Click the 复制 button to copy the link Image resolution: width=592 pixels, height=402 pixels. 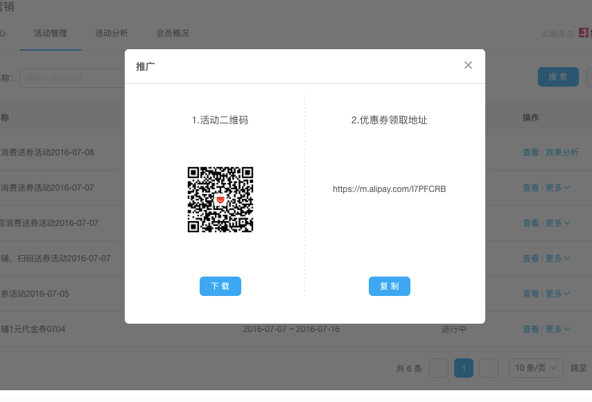pyautogui.click(x=390, y=286)
